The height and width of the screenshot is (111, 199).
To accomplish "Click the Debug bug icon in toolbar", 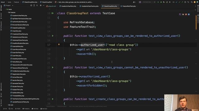I will coord(161,2).
